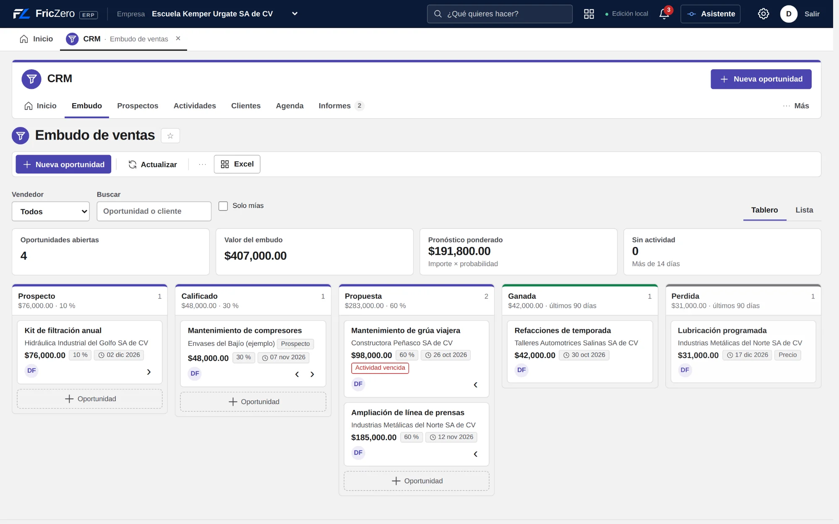Add Oportunidad in Prospecto column

(90, 399)
